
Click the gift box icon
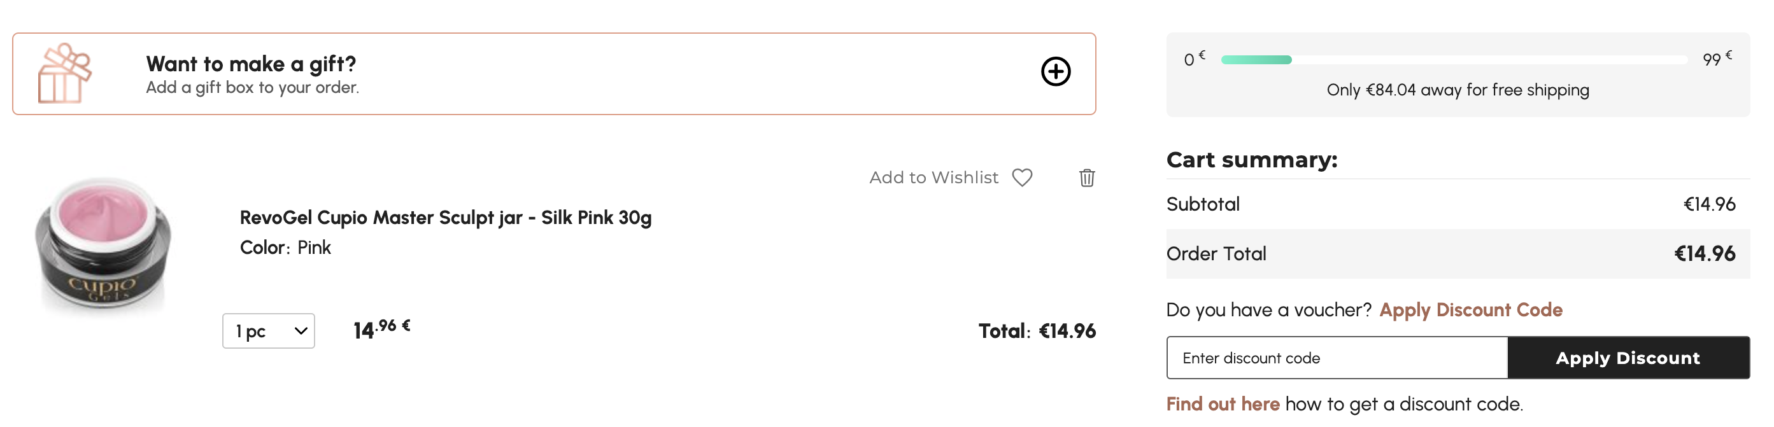pos(64,74)
